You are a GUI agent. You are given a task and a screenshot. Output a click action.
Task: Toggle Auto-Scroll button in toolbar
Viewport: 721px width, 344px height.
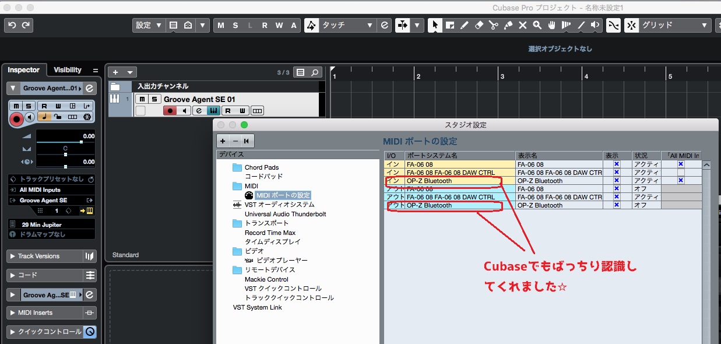coord(402,25)
